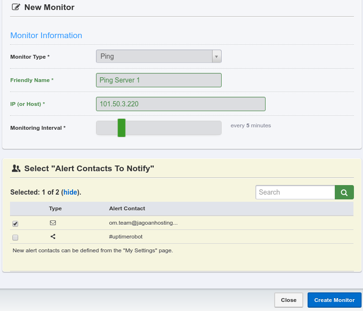Viewport: 363px width, 311px height.
Task: Check the #uptimerobot alert contact checkbox
Action: (15, 238)
